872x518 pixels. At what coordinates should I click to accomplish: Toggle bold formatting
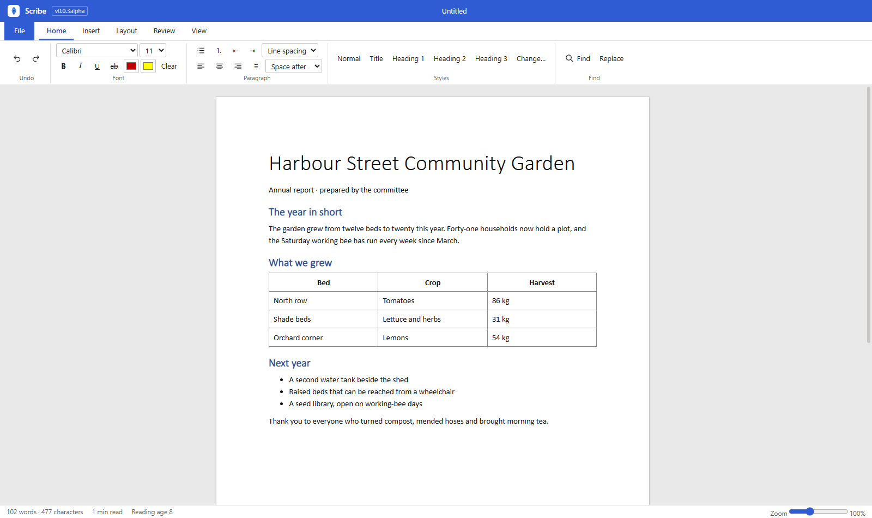click(x=64, y=66)
